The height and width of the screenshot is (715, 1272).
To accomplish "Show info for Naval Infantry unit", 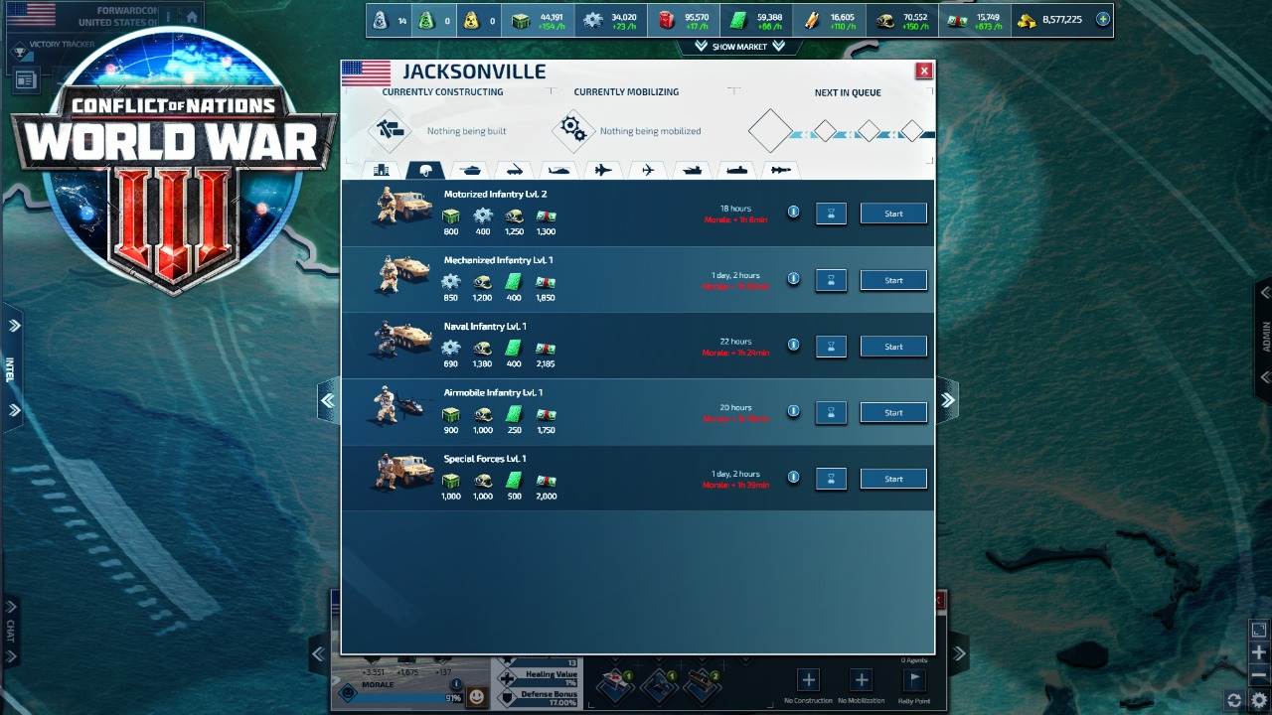I will click(793, 345).
